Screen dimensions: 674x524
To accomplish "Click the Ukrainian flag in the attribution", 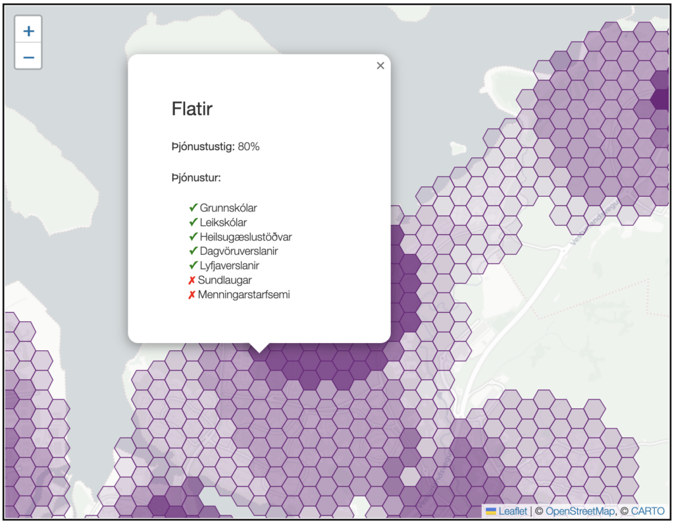I will pos(490,511).
